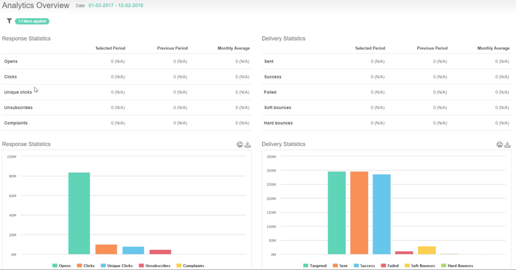
Task: Select the Hard bounces row label
Action: pos(278,123)
